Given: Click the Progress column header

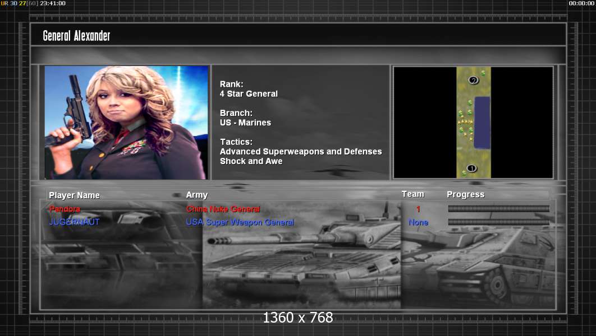Looking at the screenshot, I should [466, 194].
